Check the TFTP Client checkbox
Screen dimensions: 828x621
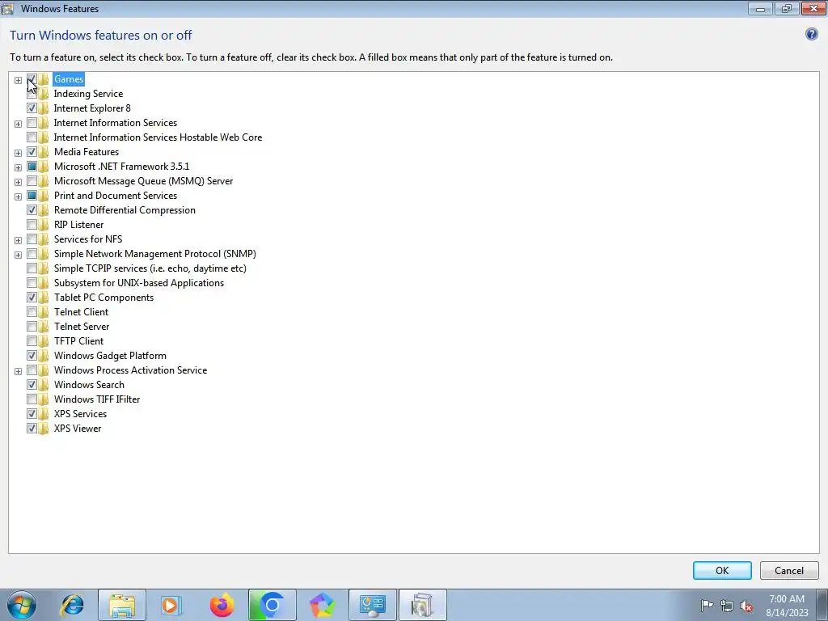pos(32,341)
